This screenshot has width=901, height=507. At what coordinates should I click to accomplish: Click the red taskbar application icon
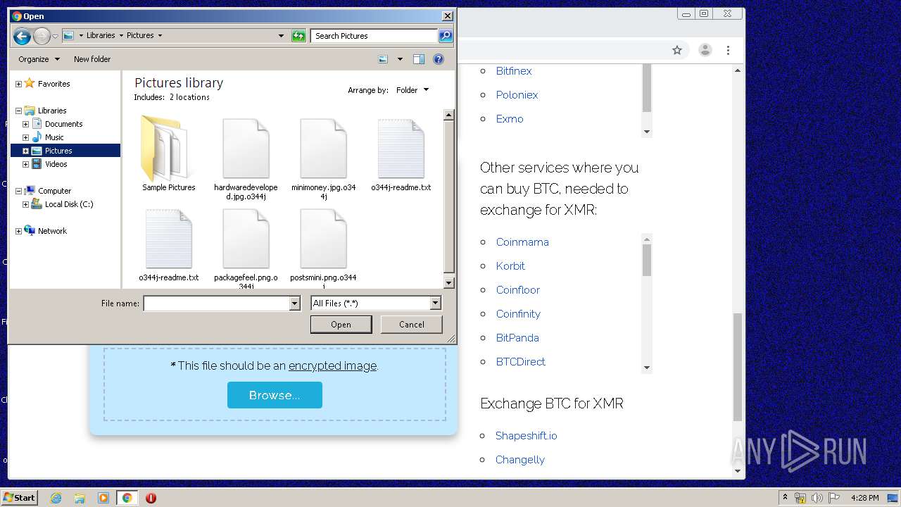[x=151, y=498]
